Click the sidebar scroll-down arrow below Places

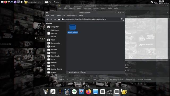click(63, 76)
